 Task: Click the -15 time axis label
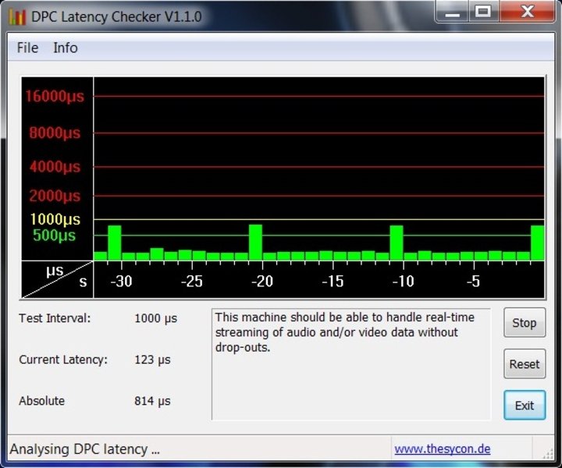coord(333,282)
